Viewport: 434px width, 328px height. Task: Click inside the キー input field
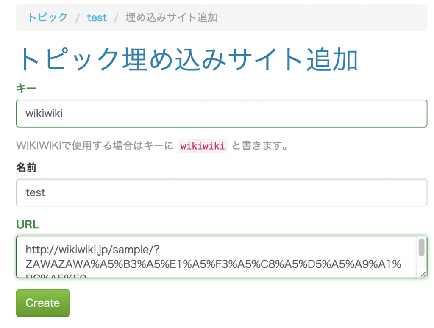tap(212, 113)
